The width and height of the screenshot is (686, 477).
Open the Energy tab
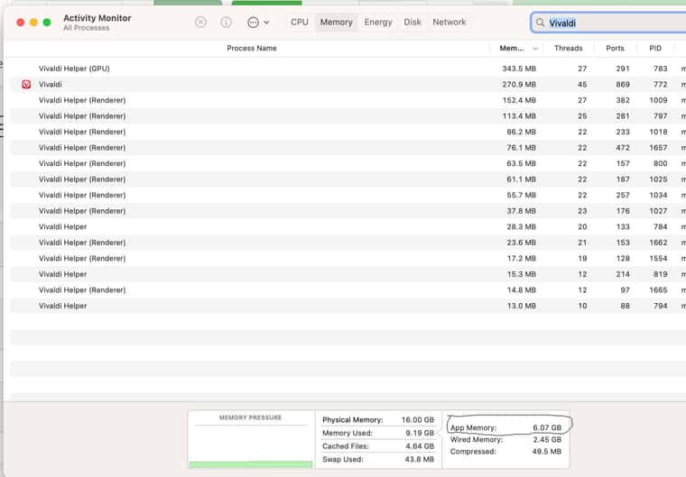378,22
